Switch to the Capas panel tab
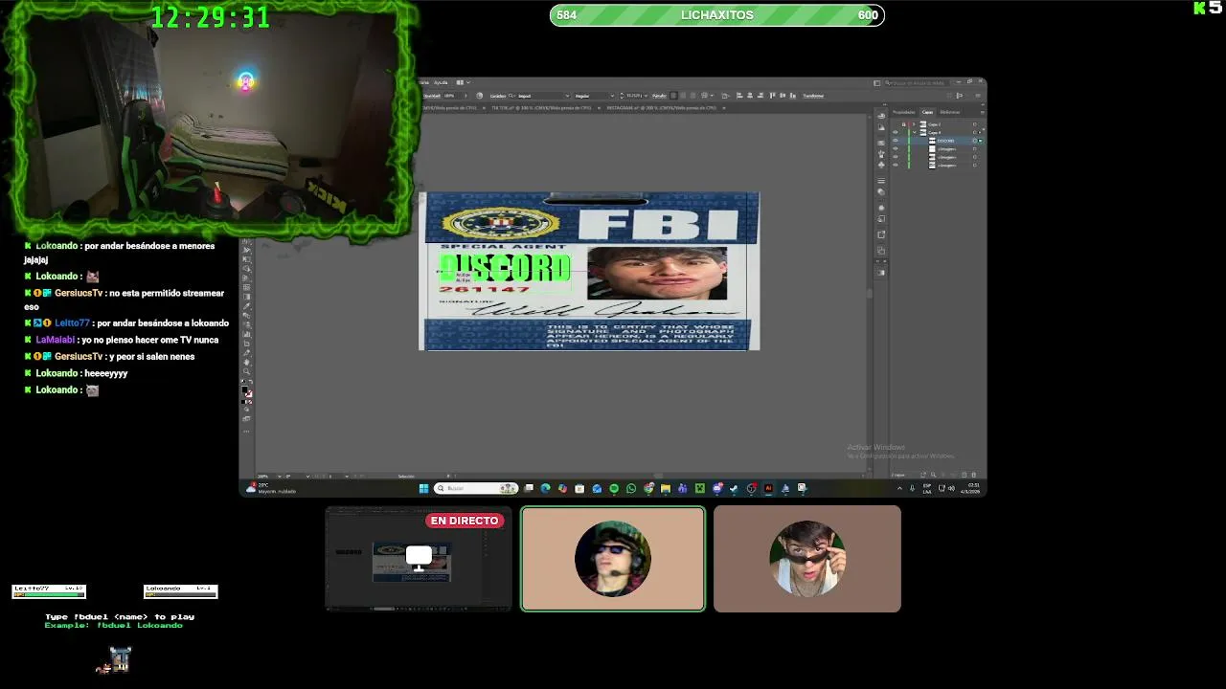1226x689 pixels. tap(927, 112)
